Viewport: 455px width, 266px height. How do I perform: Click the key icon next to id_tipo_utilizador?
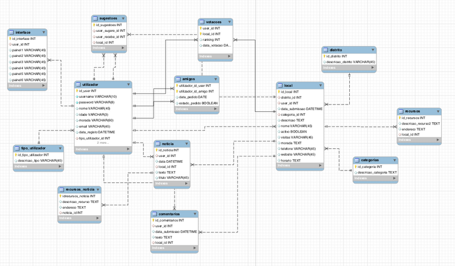point(18,155)
